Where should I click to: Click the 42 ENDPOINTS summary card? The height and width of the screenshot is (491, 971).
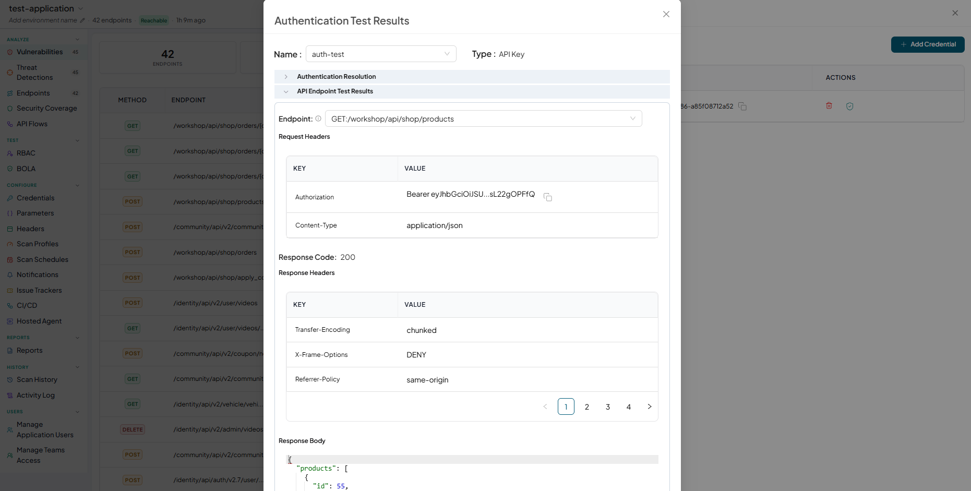pos(167,57)
